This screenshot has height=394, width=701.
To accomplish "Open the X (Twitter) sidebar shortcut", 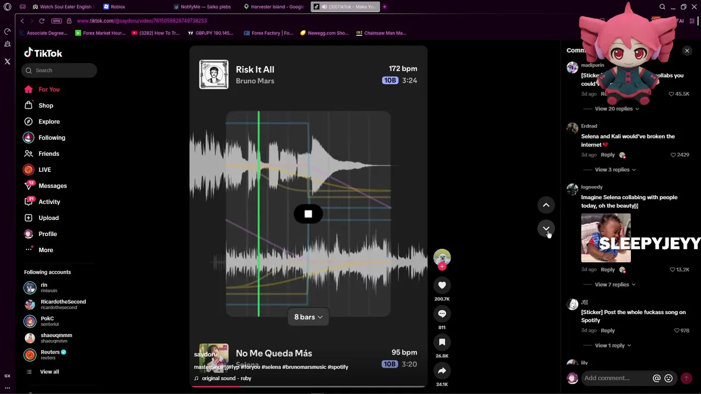I will click(x=7, y=62).
